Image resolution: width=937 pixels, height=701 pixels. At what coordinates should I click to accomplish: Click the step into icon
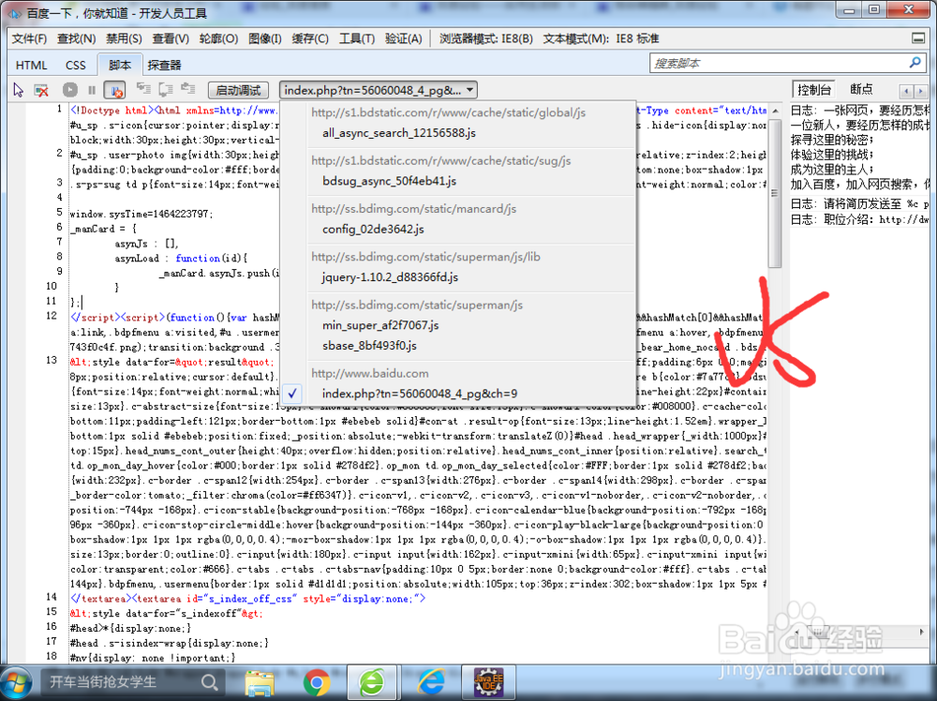143,89
